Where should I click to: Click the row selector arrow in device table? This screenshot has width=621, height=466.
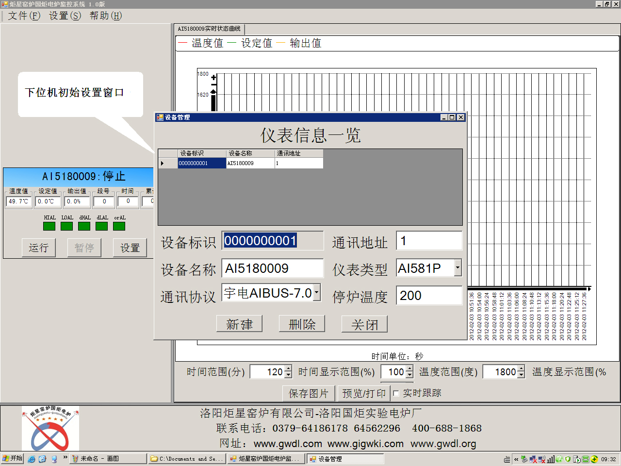(163, 164)
